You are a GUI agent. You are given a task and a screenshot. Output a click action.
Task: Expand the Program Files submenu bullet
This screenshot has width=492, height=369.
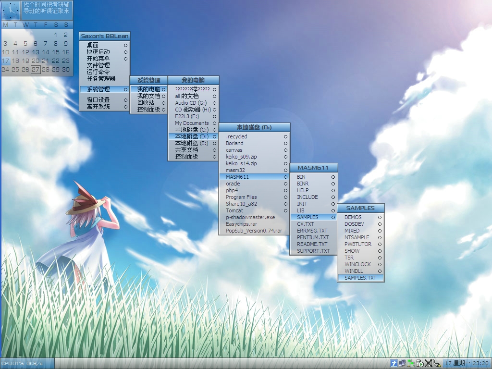[x=285, y=197]
